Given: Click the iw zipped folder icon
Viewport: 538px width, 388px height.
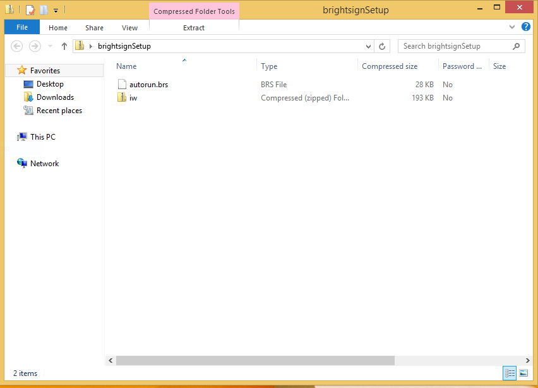Looking at the screenshot, I should [x=122, y=97].
